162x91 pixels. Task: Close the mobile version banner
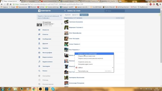coord(61,15)
